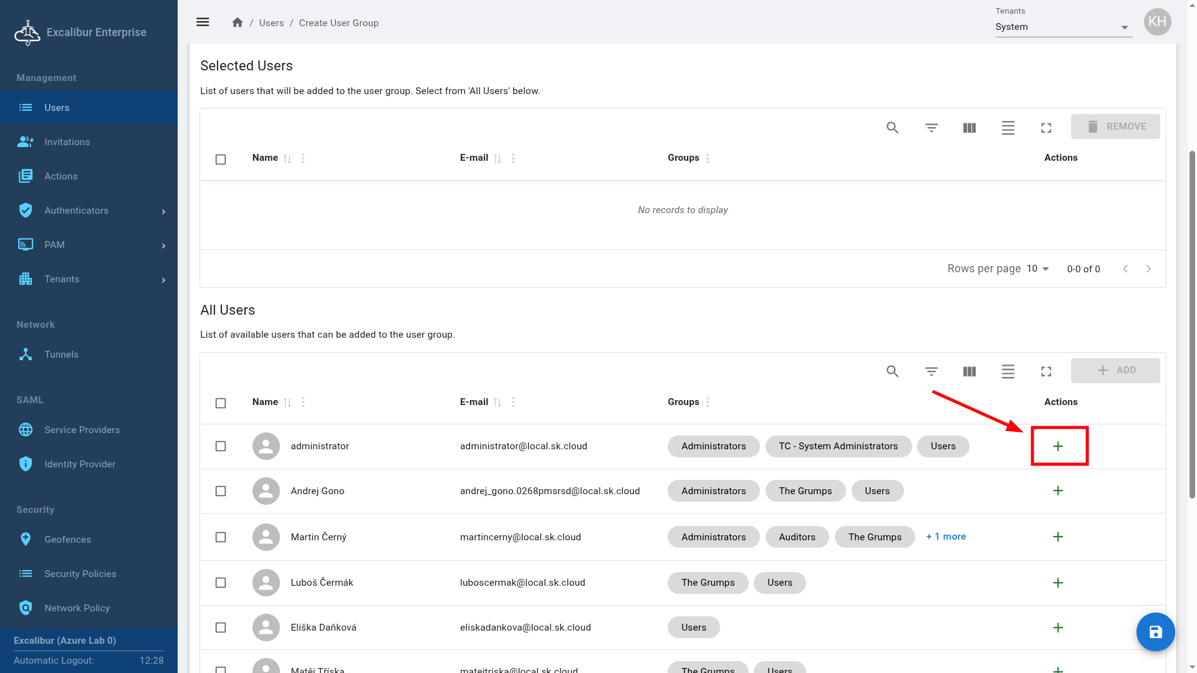Click the floating blue save button
The width and height of the screenshot is (1197, 673).
pos(1155,632)
